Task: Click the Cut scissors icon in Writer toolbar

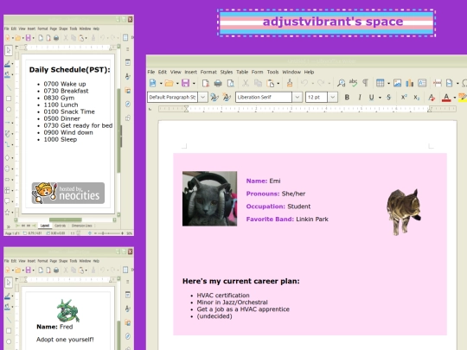Action: pyautogui.click(x=246, y=83)
